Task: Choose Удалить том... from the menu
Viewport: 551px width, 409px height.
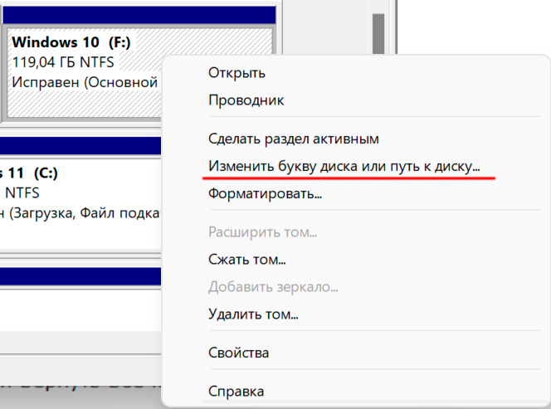Action: 253,314
